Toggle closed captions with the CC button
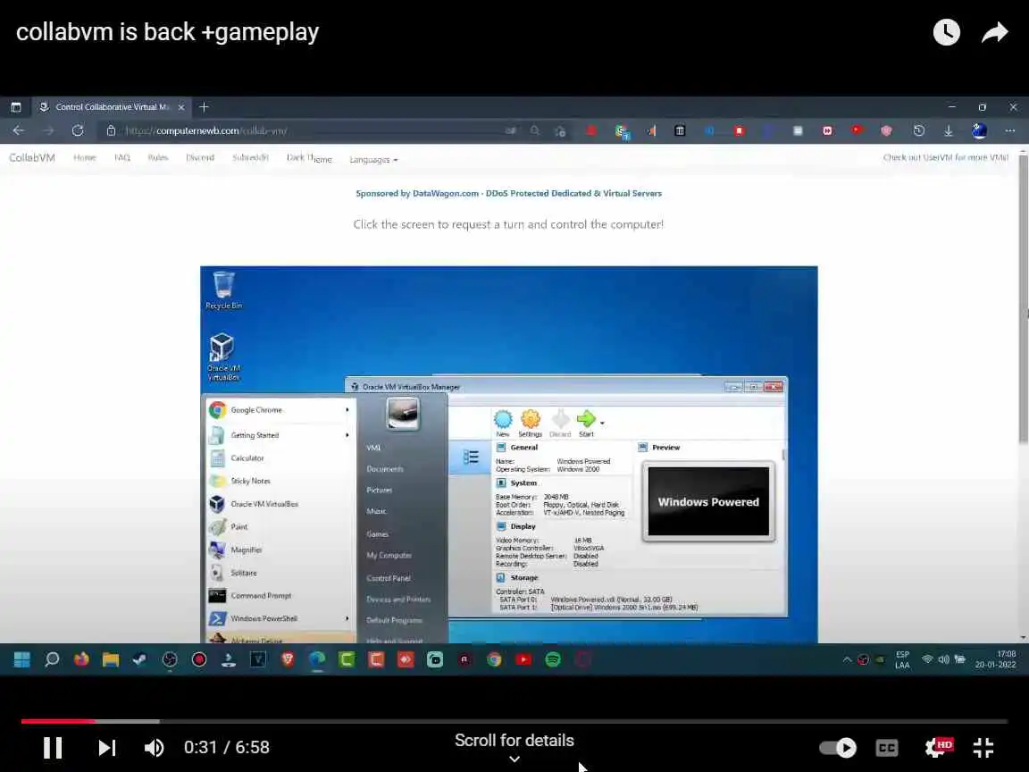 pos(887,747)
